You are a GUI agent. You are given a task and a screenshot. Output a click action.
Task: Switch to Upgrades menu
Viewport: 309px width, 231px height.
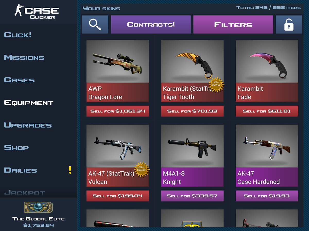coord(28,125)
